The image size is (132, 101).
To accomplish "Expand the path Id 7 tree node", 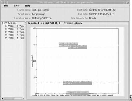I will (6, 35).
